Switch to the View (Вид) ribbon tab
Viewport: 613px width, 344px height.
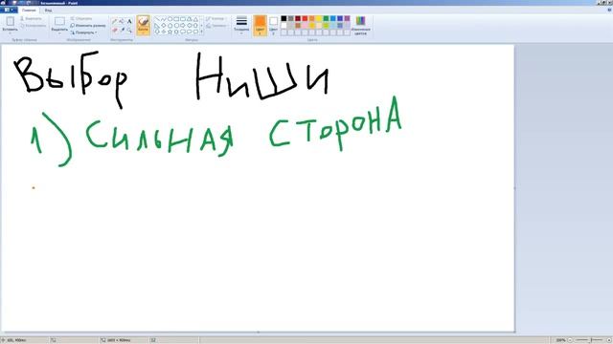click(48, 11)
